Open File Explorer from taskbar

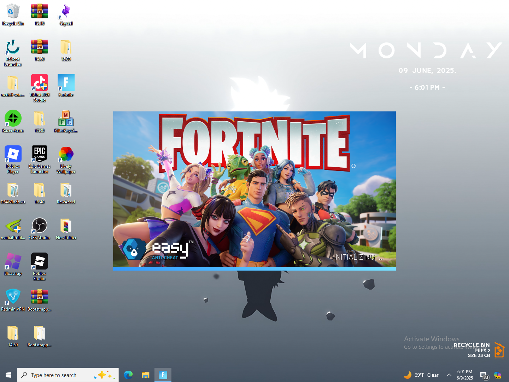click(145, 375)
